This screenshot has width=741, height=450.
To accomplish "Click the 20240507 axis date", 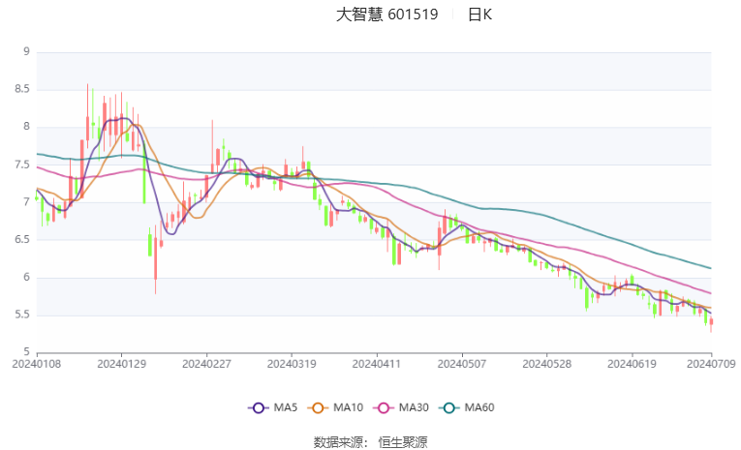I will coord(462,364).
